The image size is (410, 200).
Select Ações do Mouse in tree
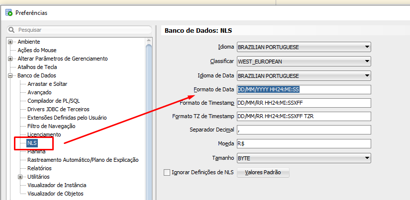tap(37, 50)
